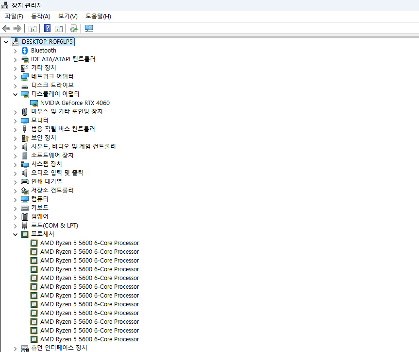Select the first AMD Ryzen 5 5600 processor entry
Screen dimensions: 419x352
point(89,243)
